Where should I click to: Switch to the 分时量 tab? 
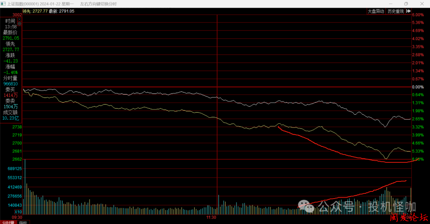coord(8,222)
